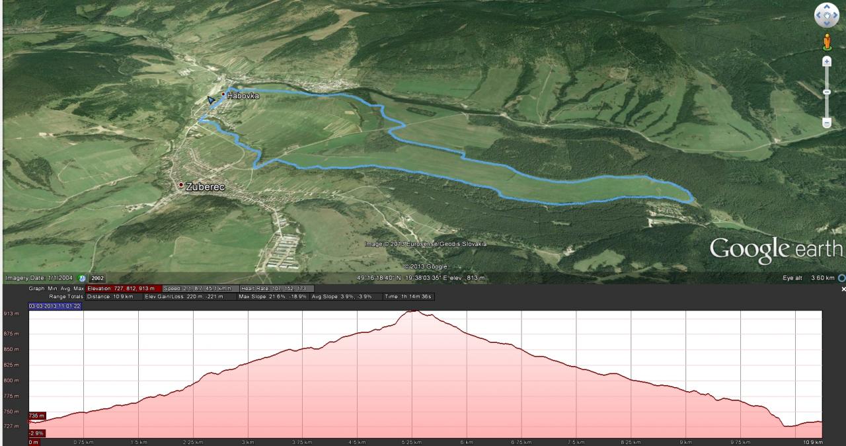Close the elevation profile panel

(843, 289)
